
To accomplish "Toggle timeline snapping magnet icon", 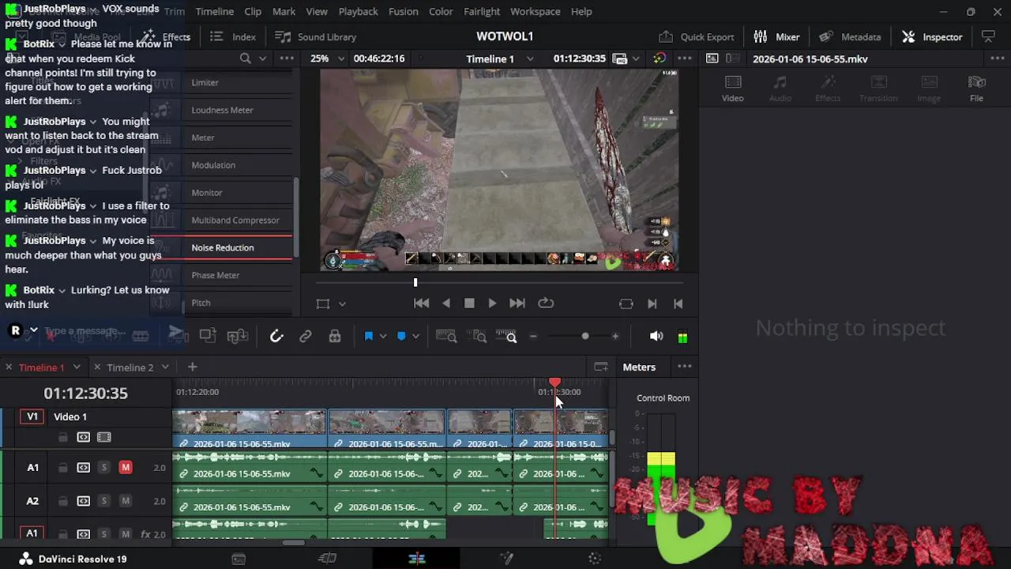I will click(x=276, y=336).
